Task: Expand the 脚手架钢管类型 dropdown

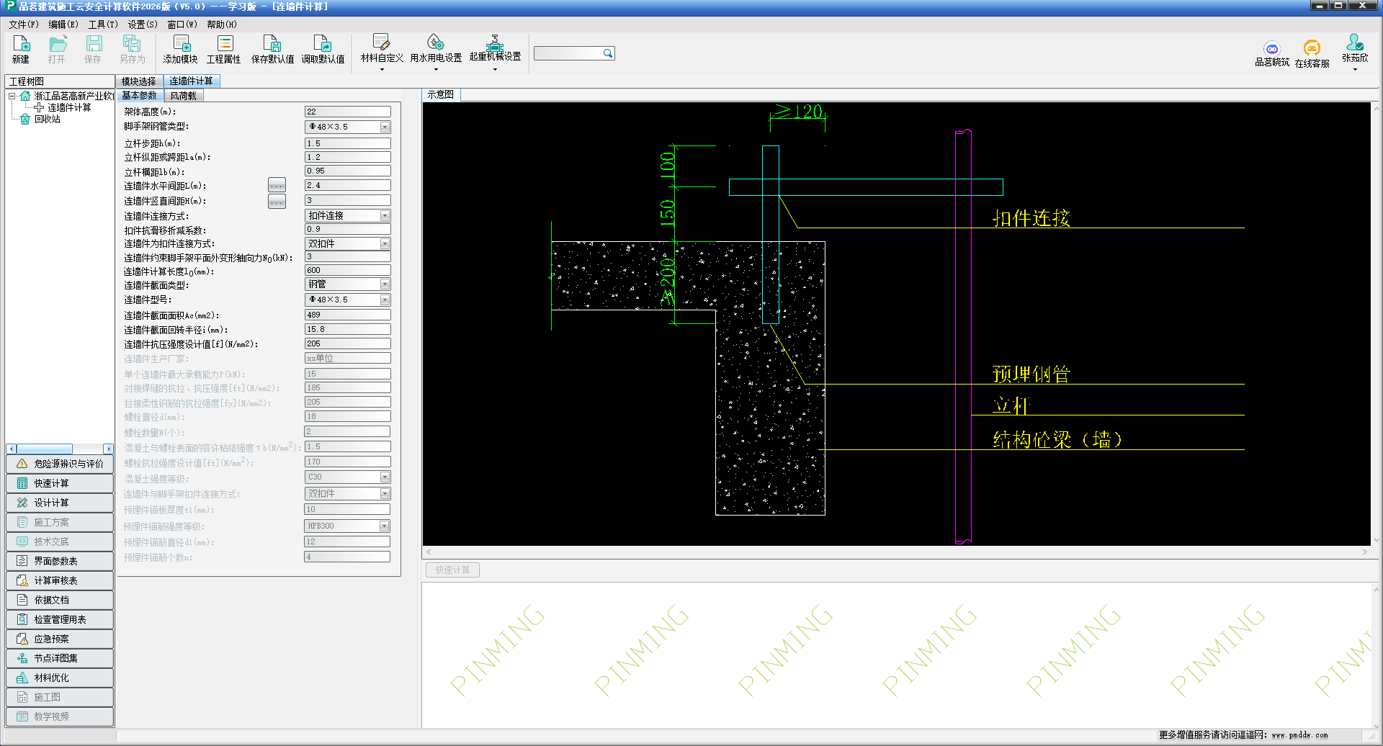Action: [385, 127]
